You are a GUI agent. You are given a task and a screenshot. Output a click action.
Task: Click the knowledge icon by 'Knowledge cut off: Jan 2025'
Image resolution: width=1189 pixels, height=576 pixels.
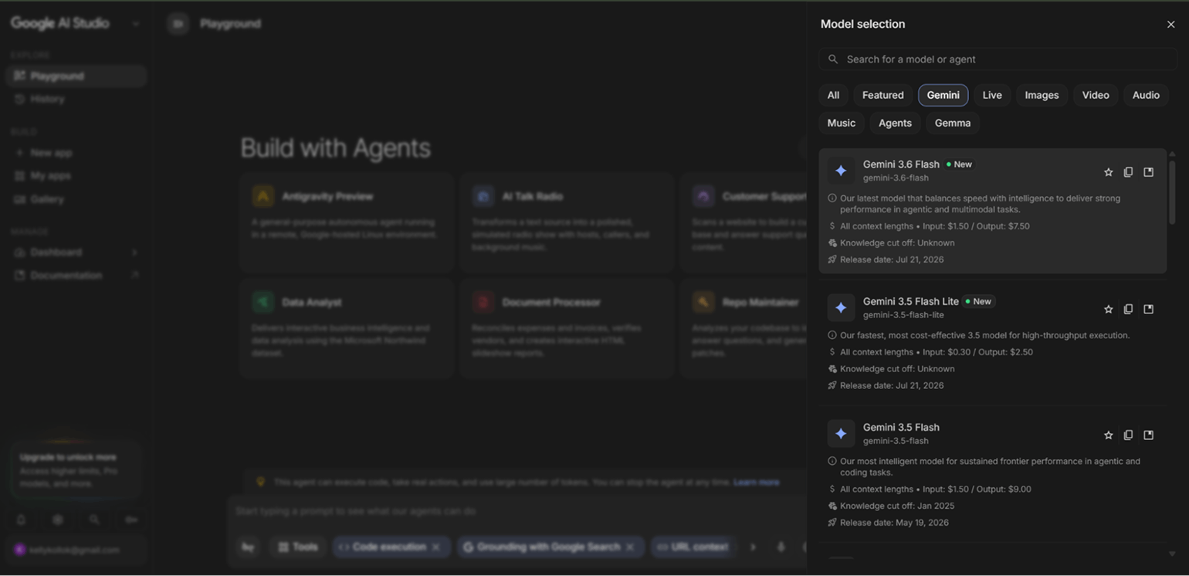[x=832, y=506]
